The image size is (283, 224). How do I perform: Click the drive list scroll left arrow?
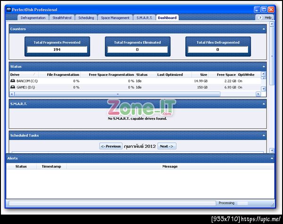tap(12, 94)
